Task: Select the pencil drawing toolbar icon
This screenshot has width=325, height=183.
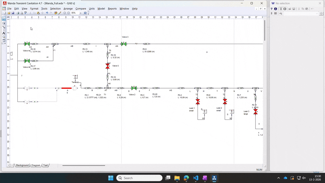Action: tap(60, 13)
